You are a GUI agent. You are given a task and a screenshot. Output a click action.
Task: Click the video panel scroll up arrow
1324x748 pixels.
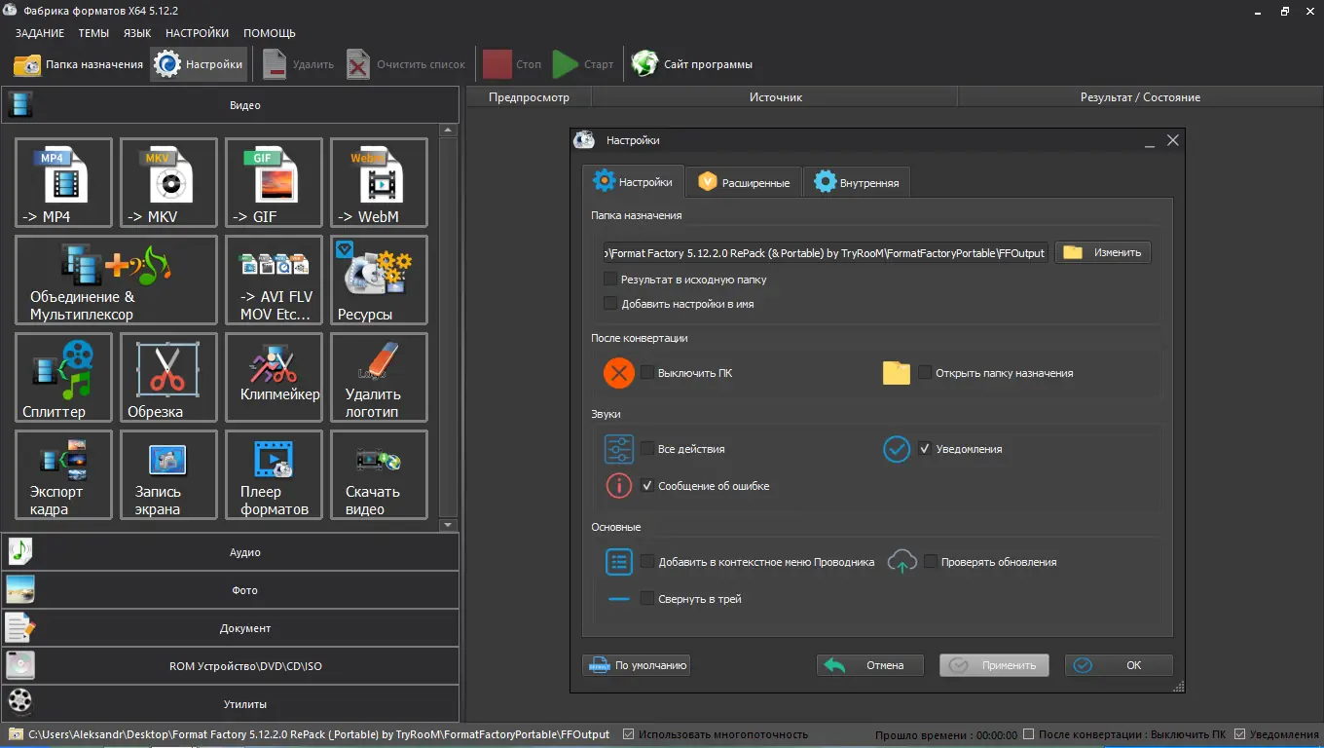pyautogui.click(x=449, y=130)
